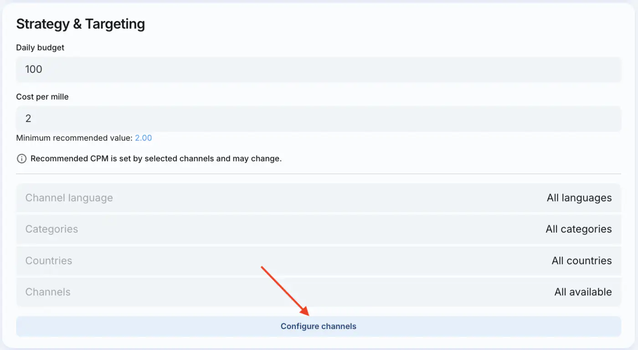
Task: Open the Countries targeting row
Action: click(x=319, y=261)
